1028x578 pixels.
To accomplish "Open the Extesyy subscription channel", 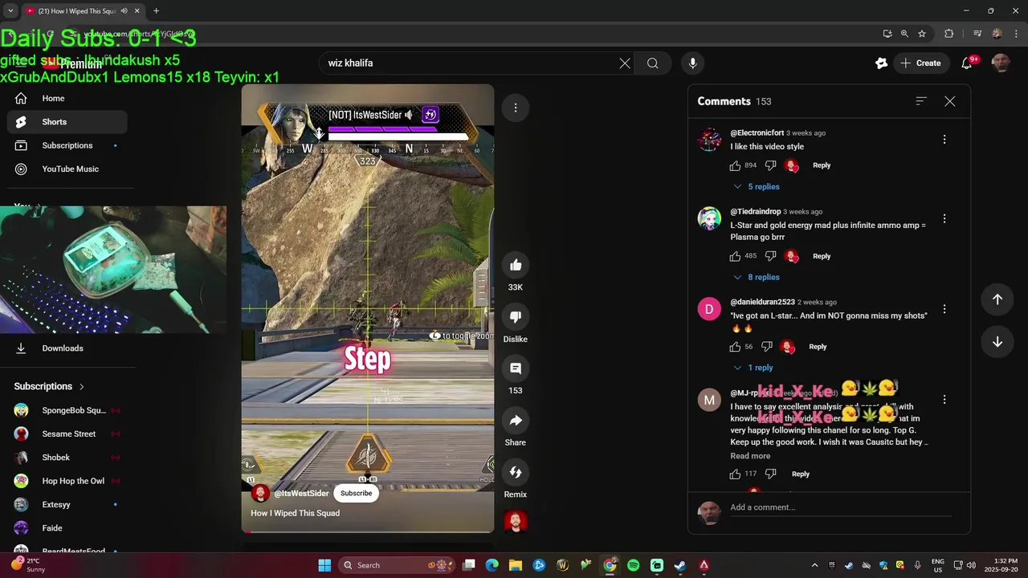I will (x=67, y=505).
